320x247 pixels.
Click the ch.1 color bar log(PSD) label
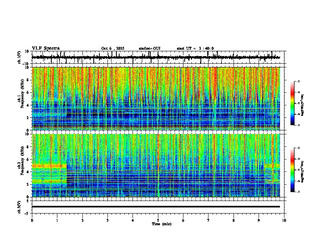pos(302,105)
